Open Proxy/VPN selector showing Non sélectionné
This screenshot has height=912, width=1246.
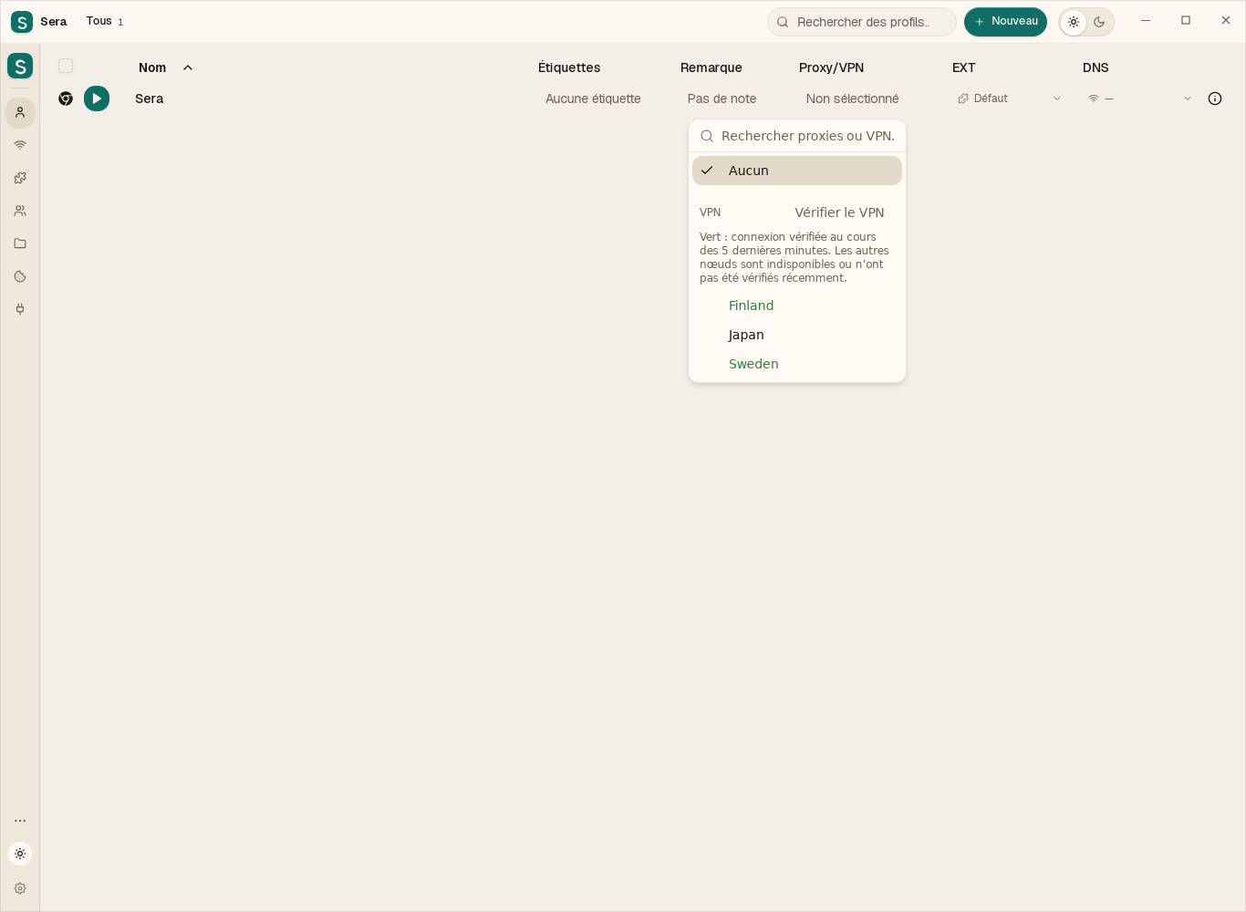852,98
